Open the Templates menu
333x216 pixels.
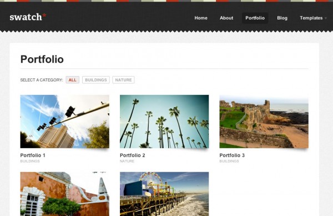point(311,18)
